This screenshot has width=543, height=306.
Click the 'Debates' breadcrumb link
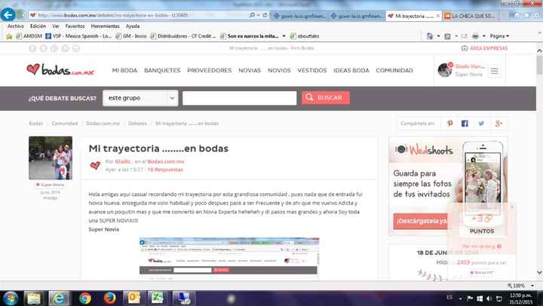coord(137,124)
